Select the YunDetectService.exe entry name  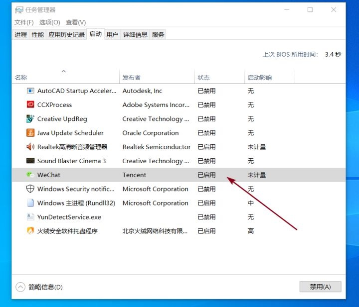point(69,217)
